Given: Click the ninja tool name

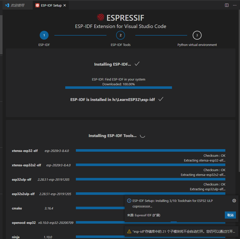Looking at the screenshot, I should tap(16, 237).
